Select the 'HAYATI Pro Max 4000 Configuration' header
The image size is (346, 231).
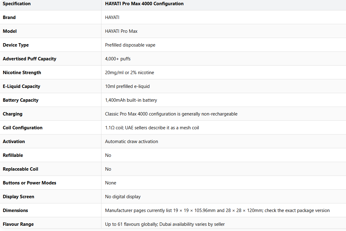point(144,4)
